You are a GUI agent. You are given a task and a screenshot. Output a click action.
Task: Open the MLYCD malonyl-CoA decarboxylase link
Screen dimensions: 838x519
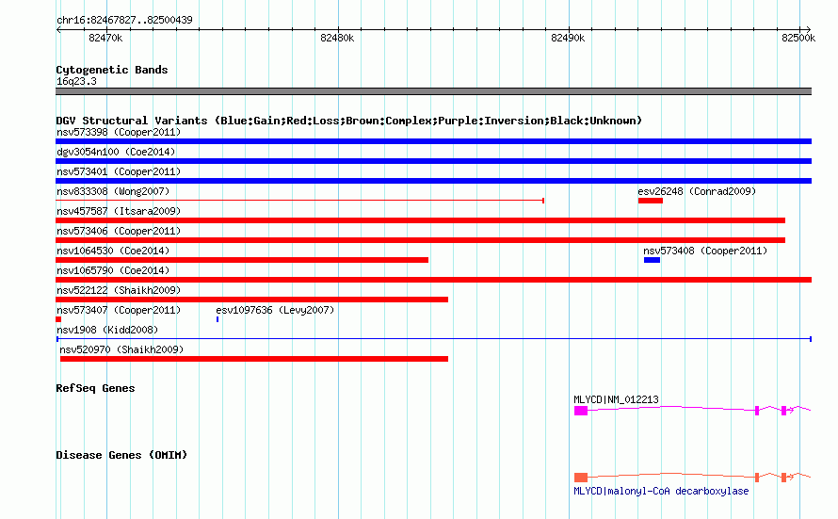pyautogui.click(x=661, y=491)
